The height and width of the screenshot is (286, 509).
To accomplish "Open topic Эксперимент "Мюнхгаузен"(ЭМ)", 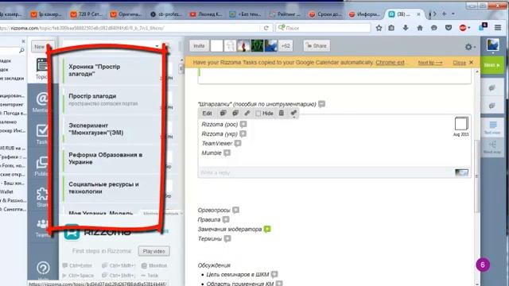I will [111, 129].
